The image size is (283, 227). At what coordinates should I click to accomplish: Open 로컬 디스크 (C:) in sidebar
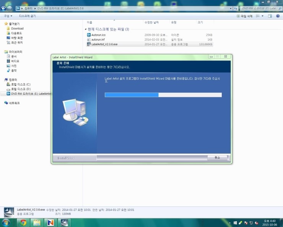[21, 84]
